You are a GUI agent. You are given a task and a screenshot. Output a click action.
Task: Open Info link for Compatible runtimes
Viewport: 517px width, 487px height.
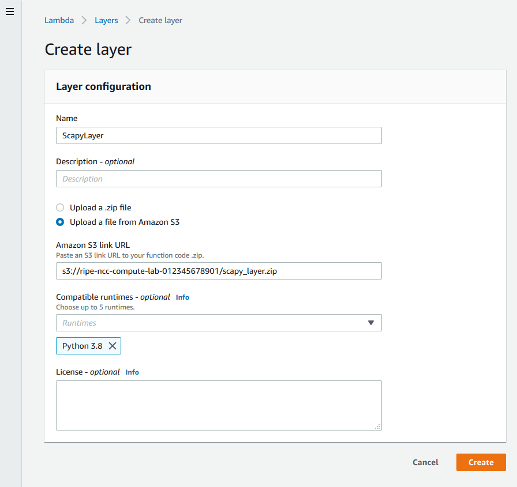pos(182,297)
